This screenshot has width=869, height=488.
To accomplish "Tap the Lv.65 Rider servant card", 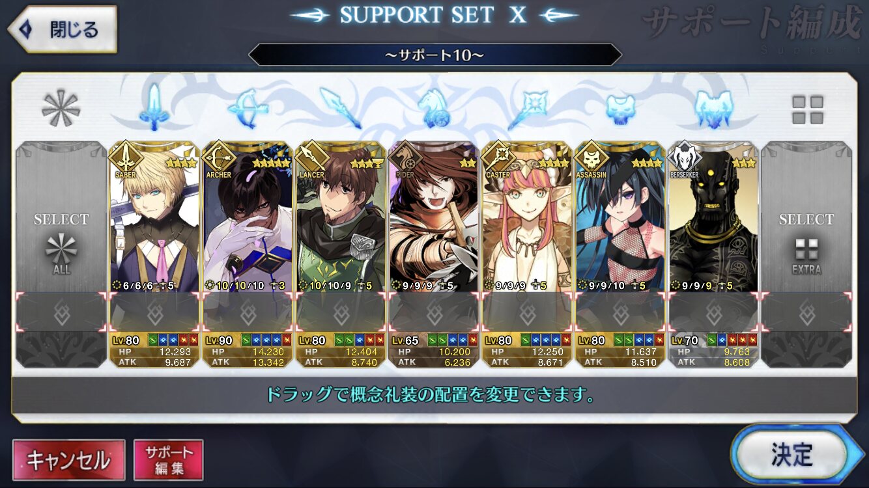I will [x=434, y=254].
